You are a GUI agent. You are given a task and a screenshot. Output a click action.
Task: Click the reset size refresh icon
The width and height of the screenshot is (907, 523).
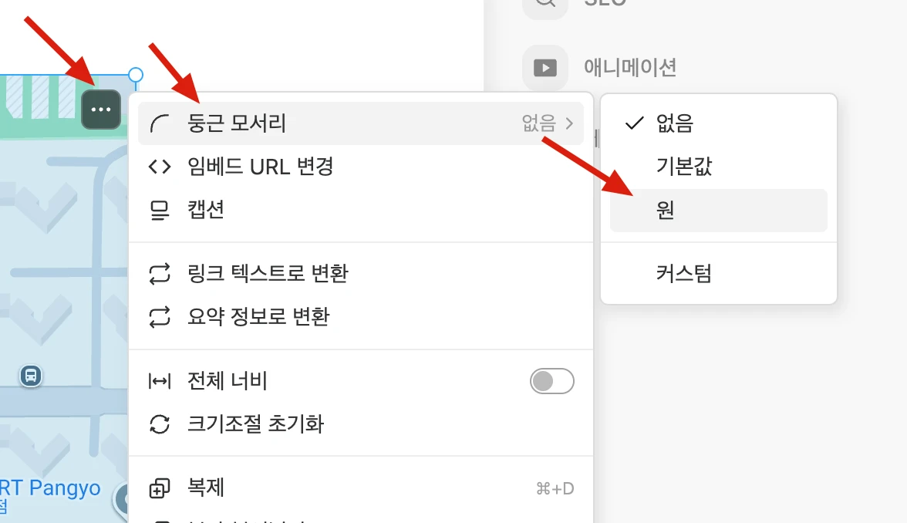[159, 424]
